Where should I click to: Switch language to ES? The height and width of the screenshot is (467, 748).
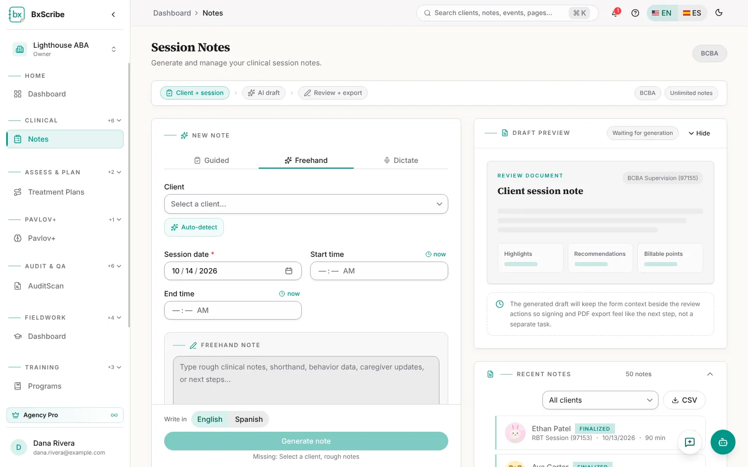click(692, 13)
